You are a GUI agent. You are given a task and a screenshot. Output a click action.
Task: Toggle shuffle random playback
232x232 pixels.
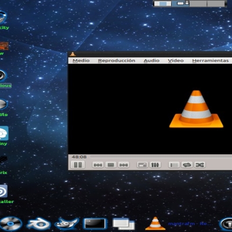(200, 165)
